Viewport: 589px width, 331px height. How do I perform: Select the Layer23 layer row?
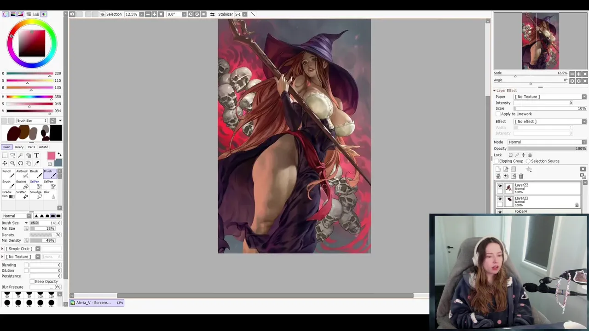tap(538, 201)
